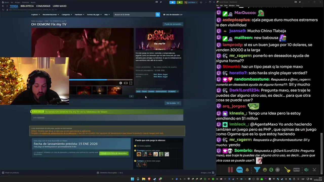
Task: Click Añadir a tu lista de deseados
Action: 114,153
